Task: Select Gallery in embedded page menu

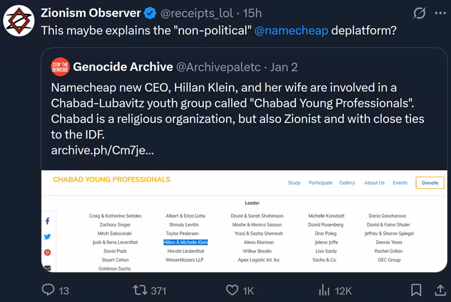Action: pyautogui.click(x=347, y=183)
